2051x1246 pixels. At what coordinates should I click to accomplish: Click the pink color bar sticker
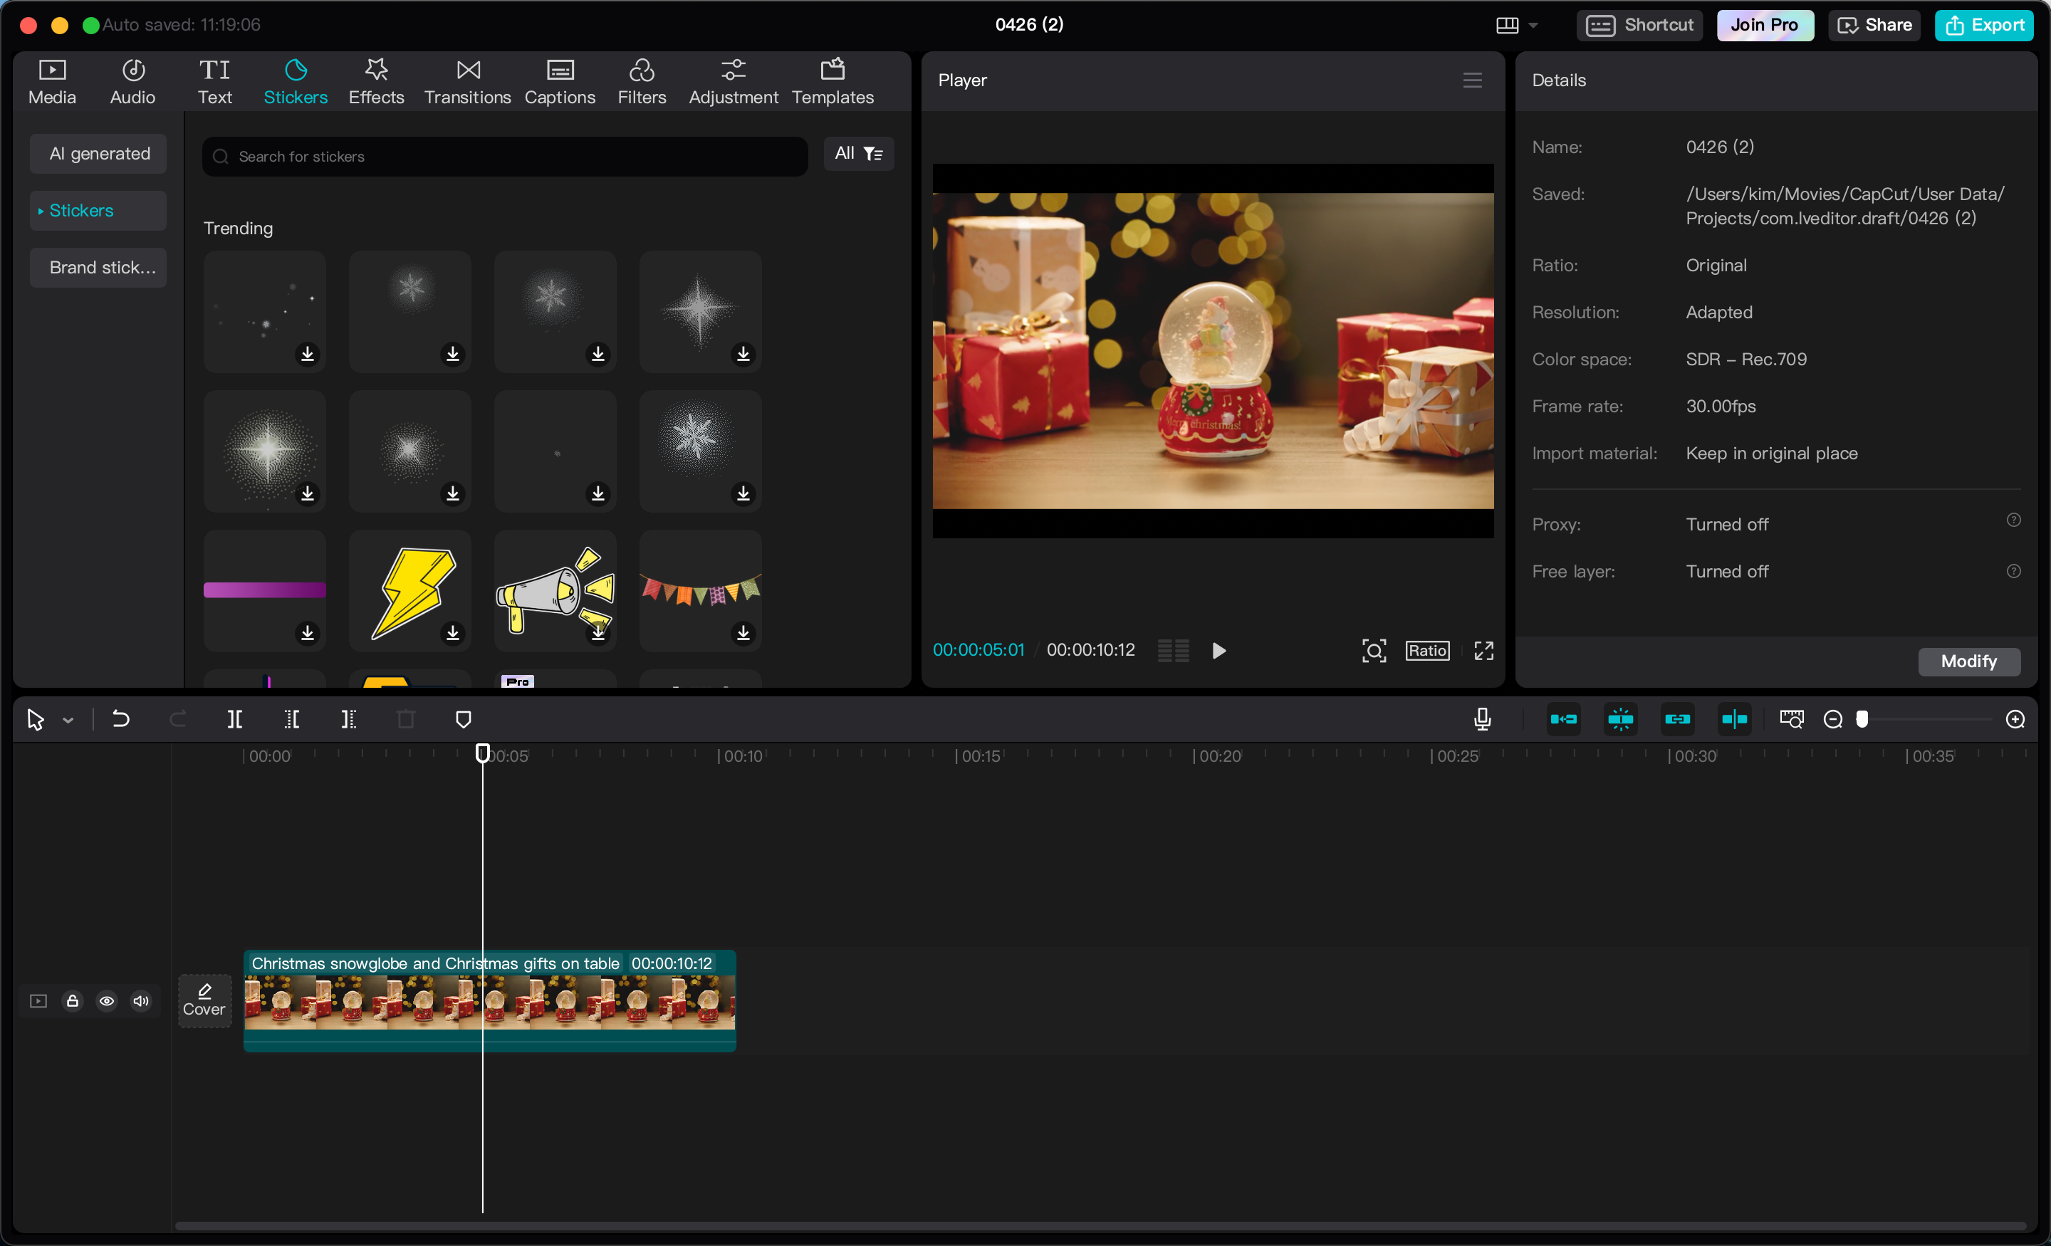(263, 586)
